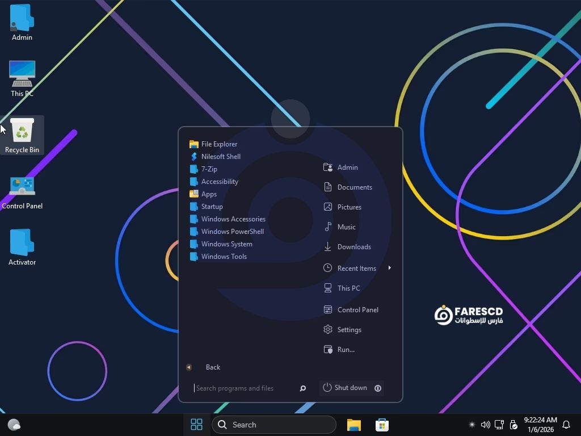581x436 pixels.
Task: Open Settings from the Start menu
Action: tap(349, 330)
